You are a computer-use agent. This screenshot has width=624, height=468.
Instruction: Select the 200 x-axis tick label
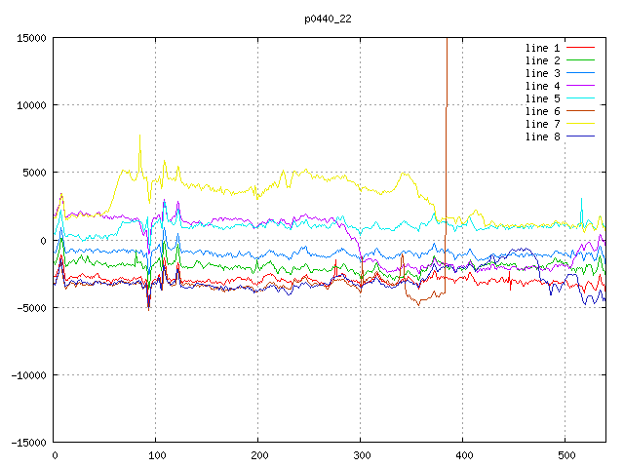(258, 455)
